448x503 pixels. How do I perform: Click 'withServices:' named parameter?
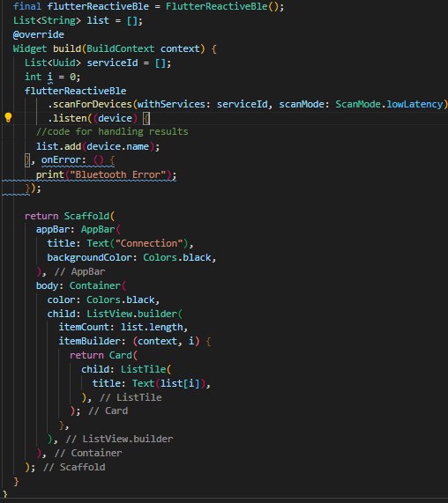175,104
